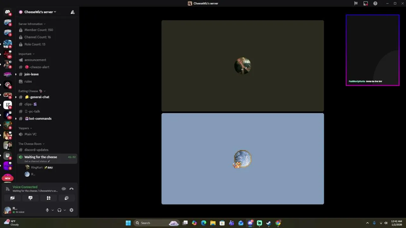Click Set a channel status
406x228 pixels.
(x=37, y=161)
